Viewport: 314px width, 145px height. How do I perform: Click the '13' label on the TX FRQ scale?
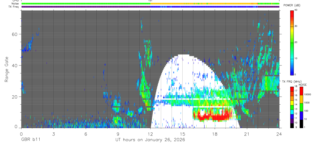pyautogui.click(x=296, y=109)
